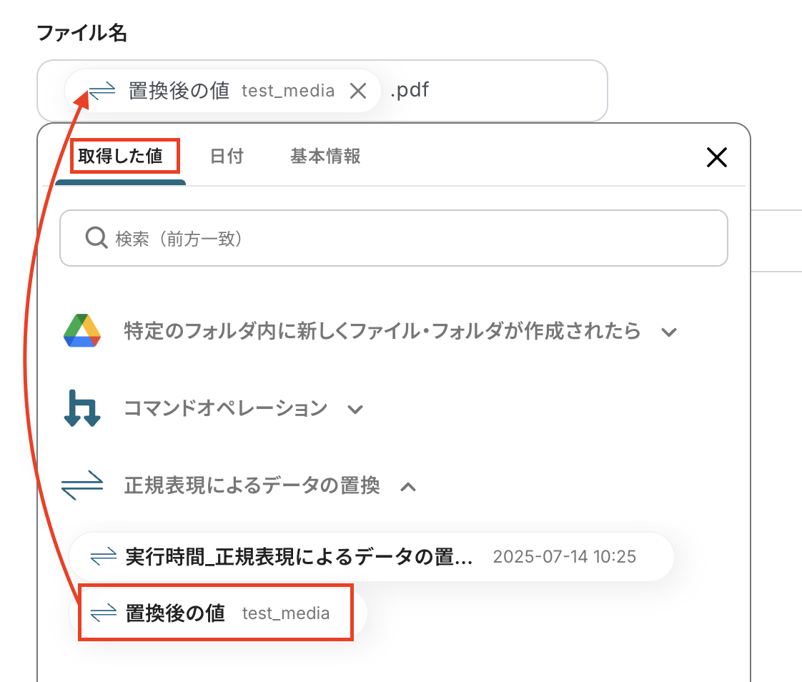Open the 日付 tab
The image size is (802, 682).
(227, 156)
